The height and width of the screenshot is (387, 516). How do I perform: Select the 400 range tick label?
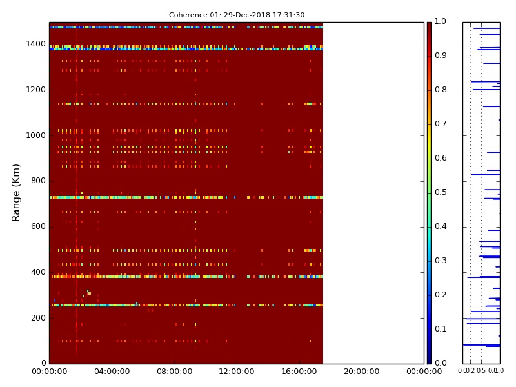tap(38, 272)
